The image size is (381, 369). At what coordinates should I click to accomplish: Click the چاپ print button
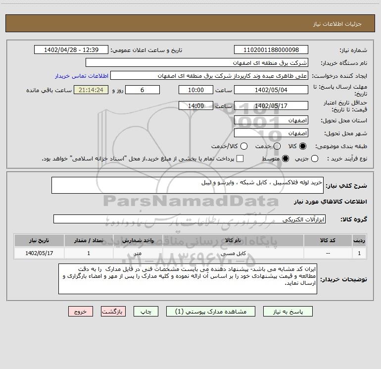point(146,312)
